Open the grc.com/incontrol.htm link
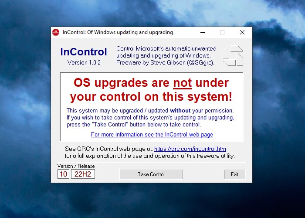The image size is (305, 218). point(190,149)
